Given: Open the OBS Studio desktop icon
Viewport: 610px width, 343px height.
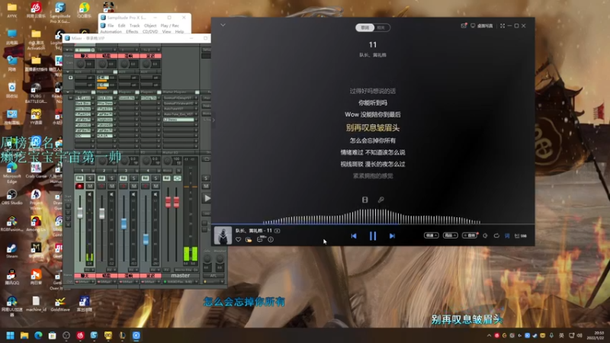Looking at the screenshot, I should tap(11, 197).
